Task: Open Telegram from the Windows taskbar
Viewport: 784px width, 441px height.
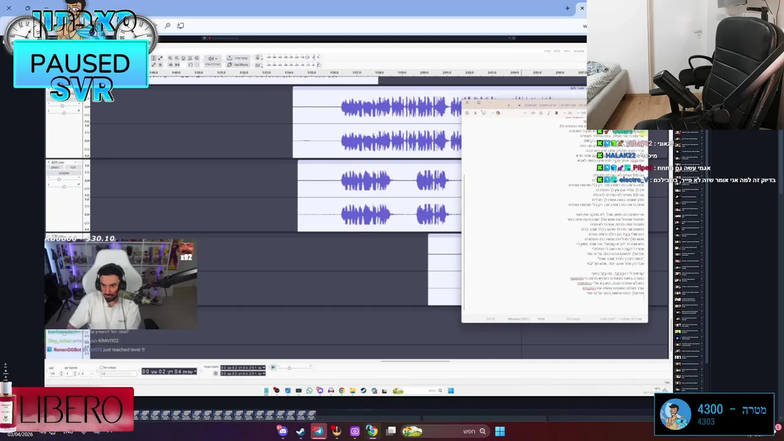Action: [318, 431]
